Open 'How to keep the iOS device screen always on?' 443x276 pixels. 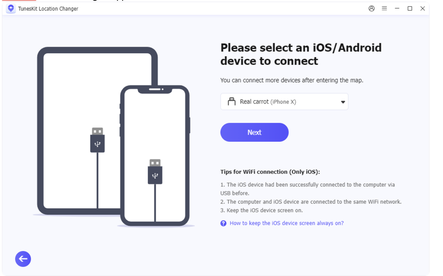tap(286, 223)
